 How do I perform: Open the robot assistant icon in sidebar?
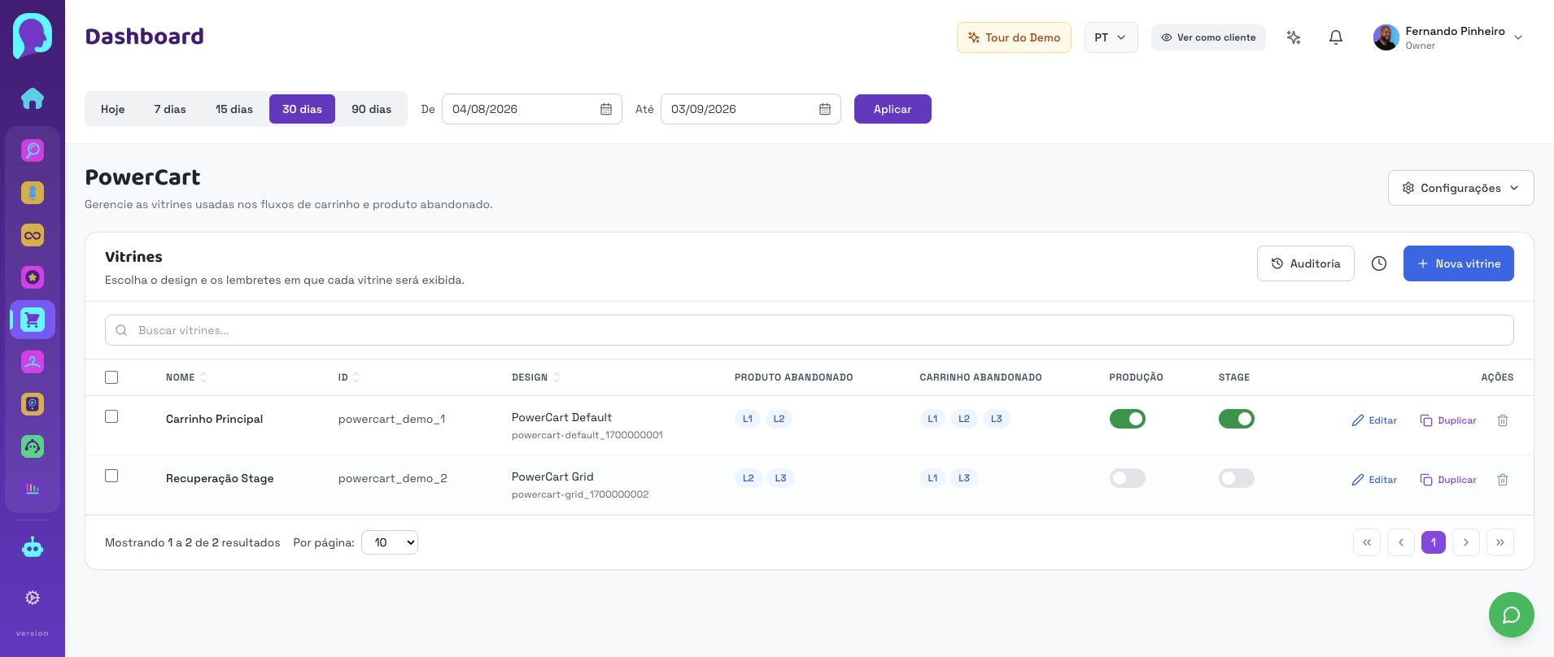point(33,547)
